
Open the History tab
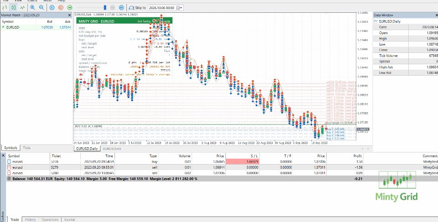[30, 219]
